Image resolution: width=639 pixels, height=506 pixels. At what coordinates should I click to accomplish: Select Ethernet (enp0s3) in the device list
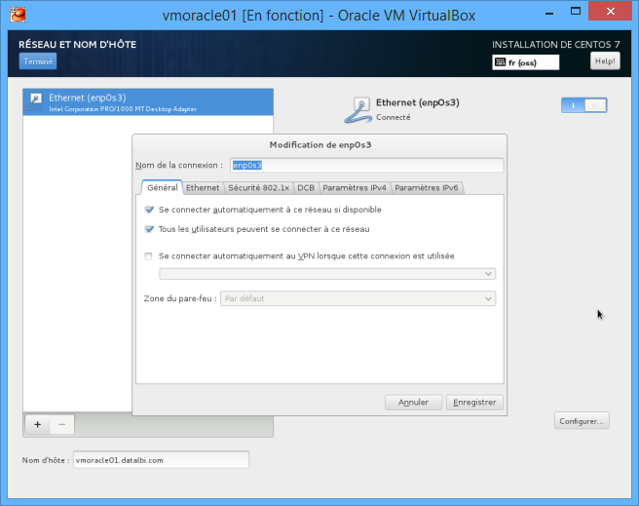coord(148,102)
